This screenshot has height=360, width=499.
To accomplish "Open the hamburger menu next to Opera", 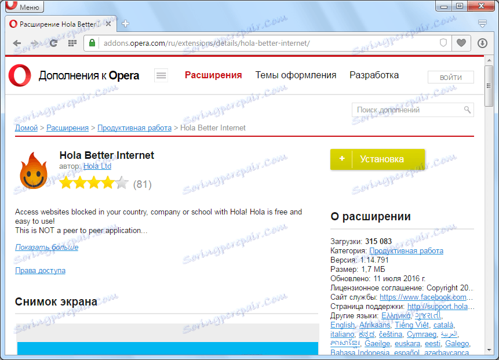I will tap(161, 75).
